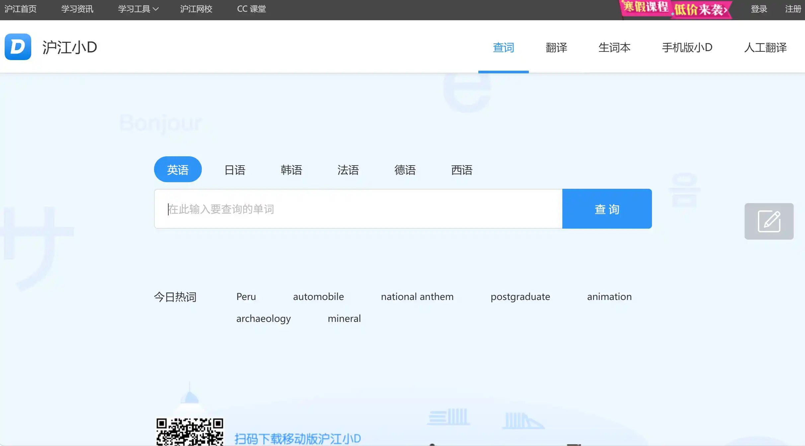The image size is (805, 446).
Task: Click 扫码下载移动版沪江小D text
Action: pos(297,439)
